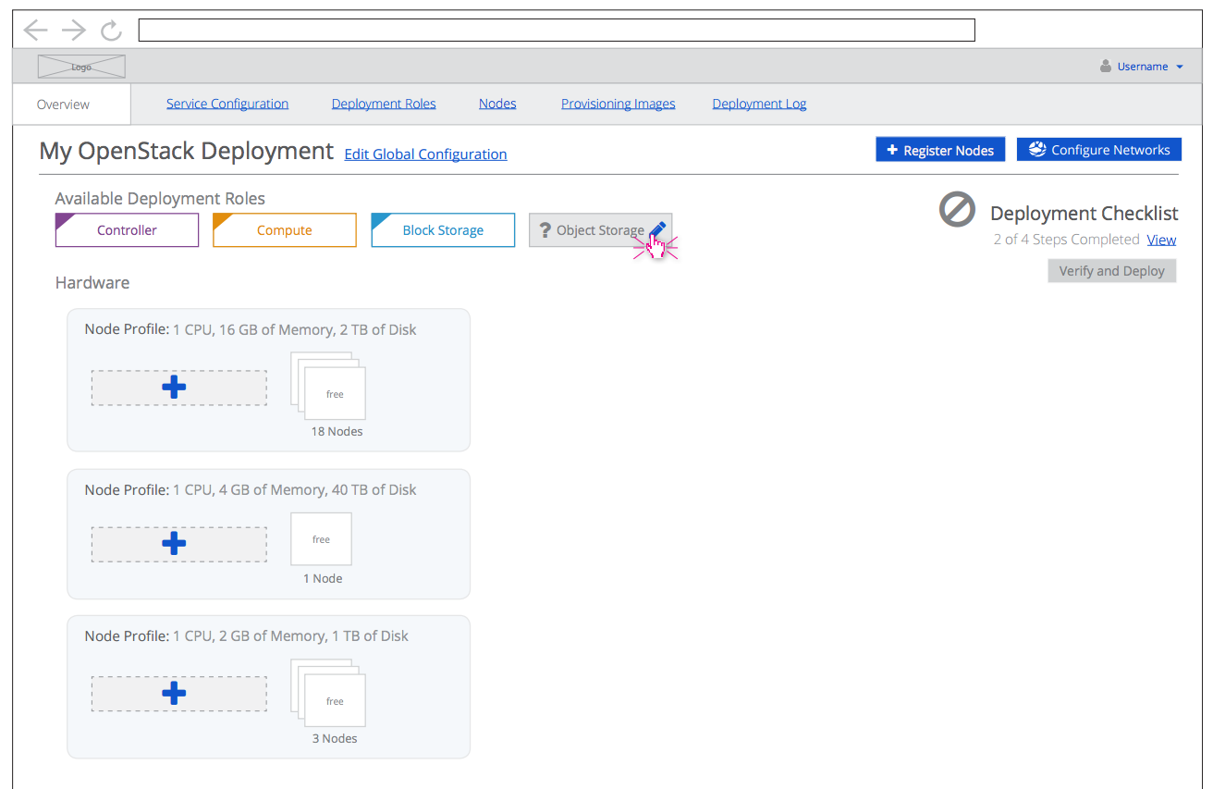
Task: Open the Nodes tab
Action: click(497, 104)
